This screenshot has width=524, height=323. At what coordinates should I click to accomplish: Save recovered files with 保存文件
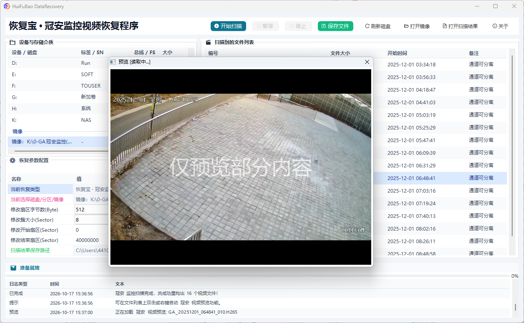(x=335, y=26)
